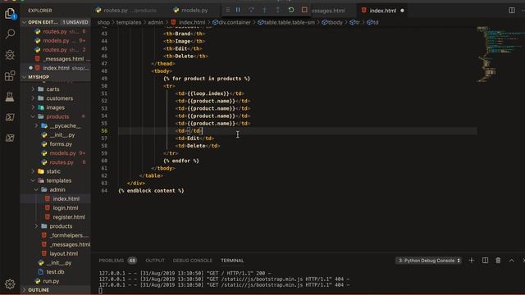The width and height of the screenshot is (525, 295).
Task: Click the table.table.table-sm breadcrumb segment
Action: [x=286, y=22]
